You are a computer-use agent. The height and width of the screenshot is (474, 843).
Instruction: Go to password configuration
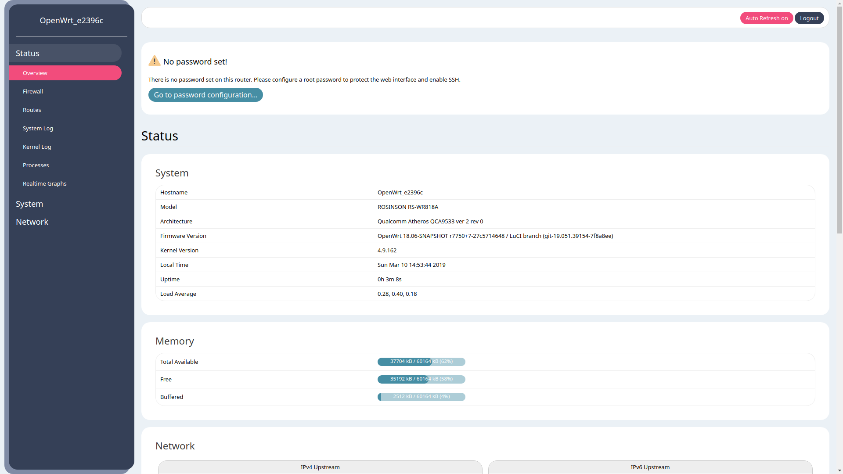[x=205, y=95]
